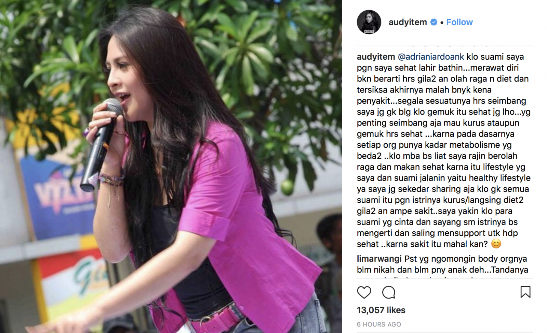Click the caption text paragraph
The image size is (547, 333).
pos(444,150)
